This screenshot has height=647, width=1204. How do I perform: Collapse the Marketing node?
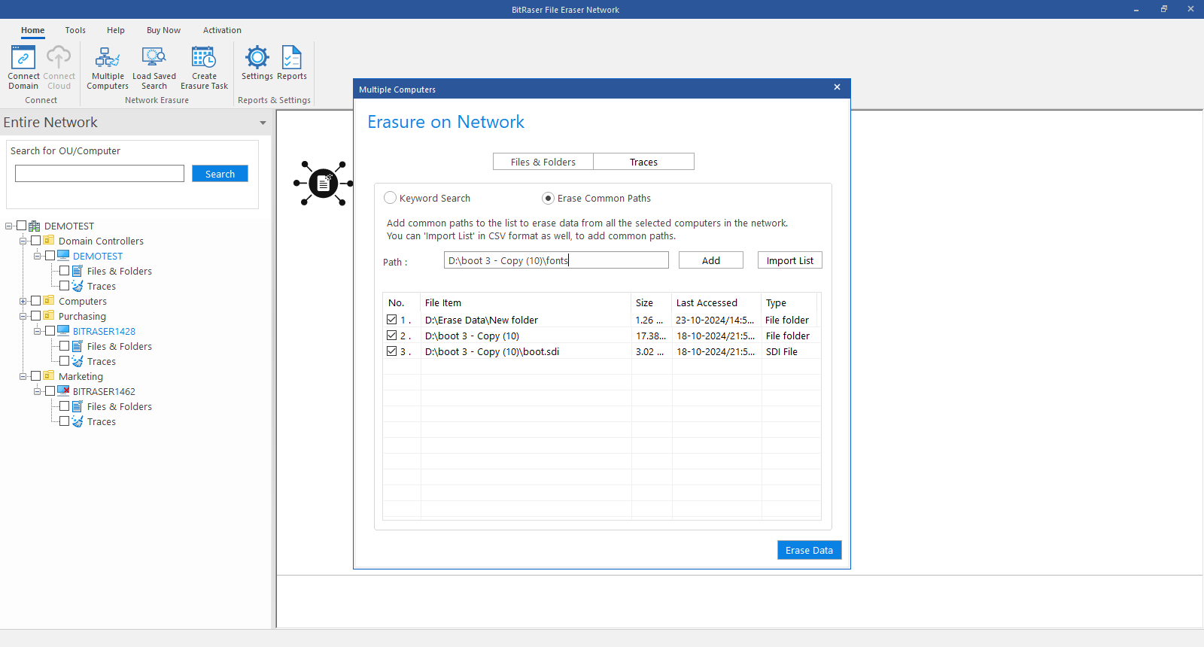tap(23, 376)
